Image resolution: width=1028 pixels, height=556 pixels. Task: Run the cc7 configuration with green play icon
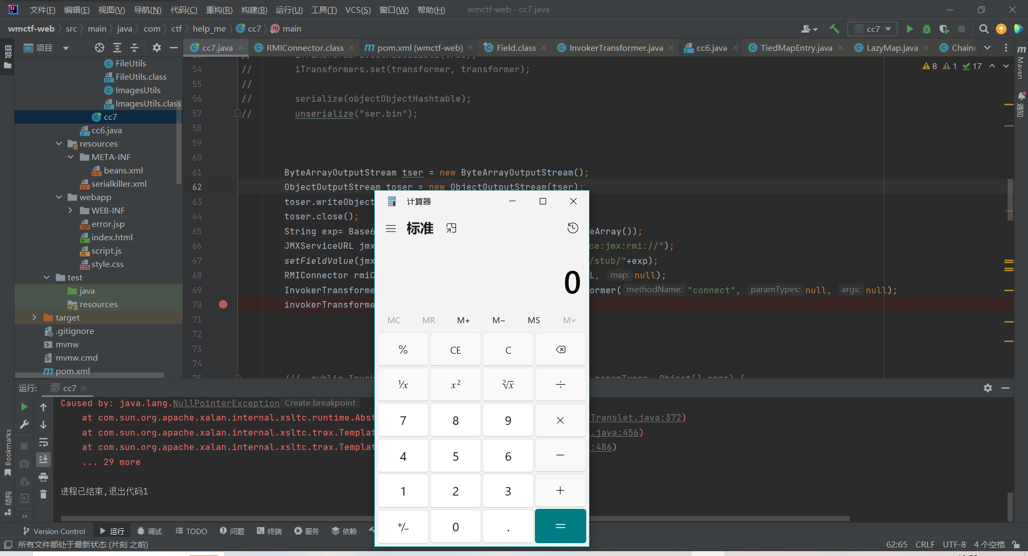pos(910,29)
